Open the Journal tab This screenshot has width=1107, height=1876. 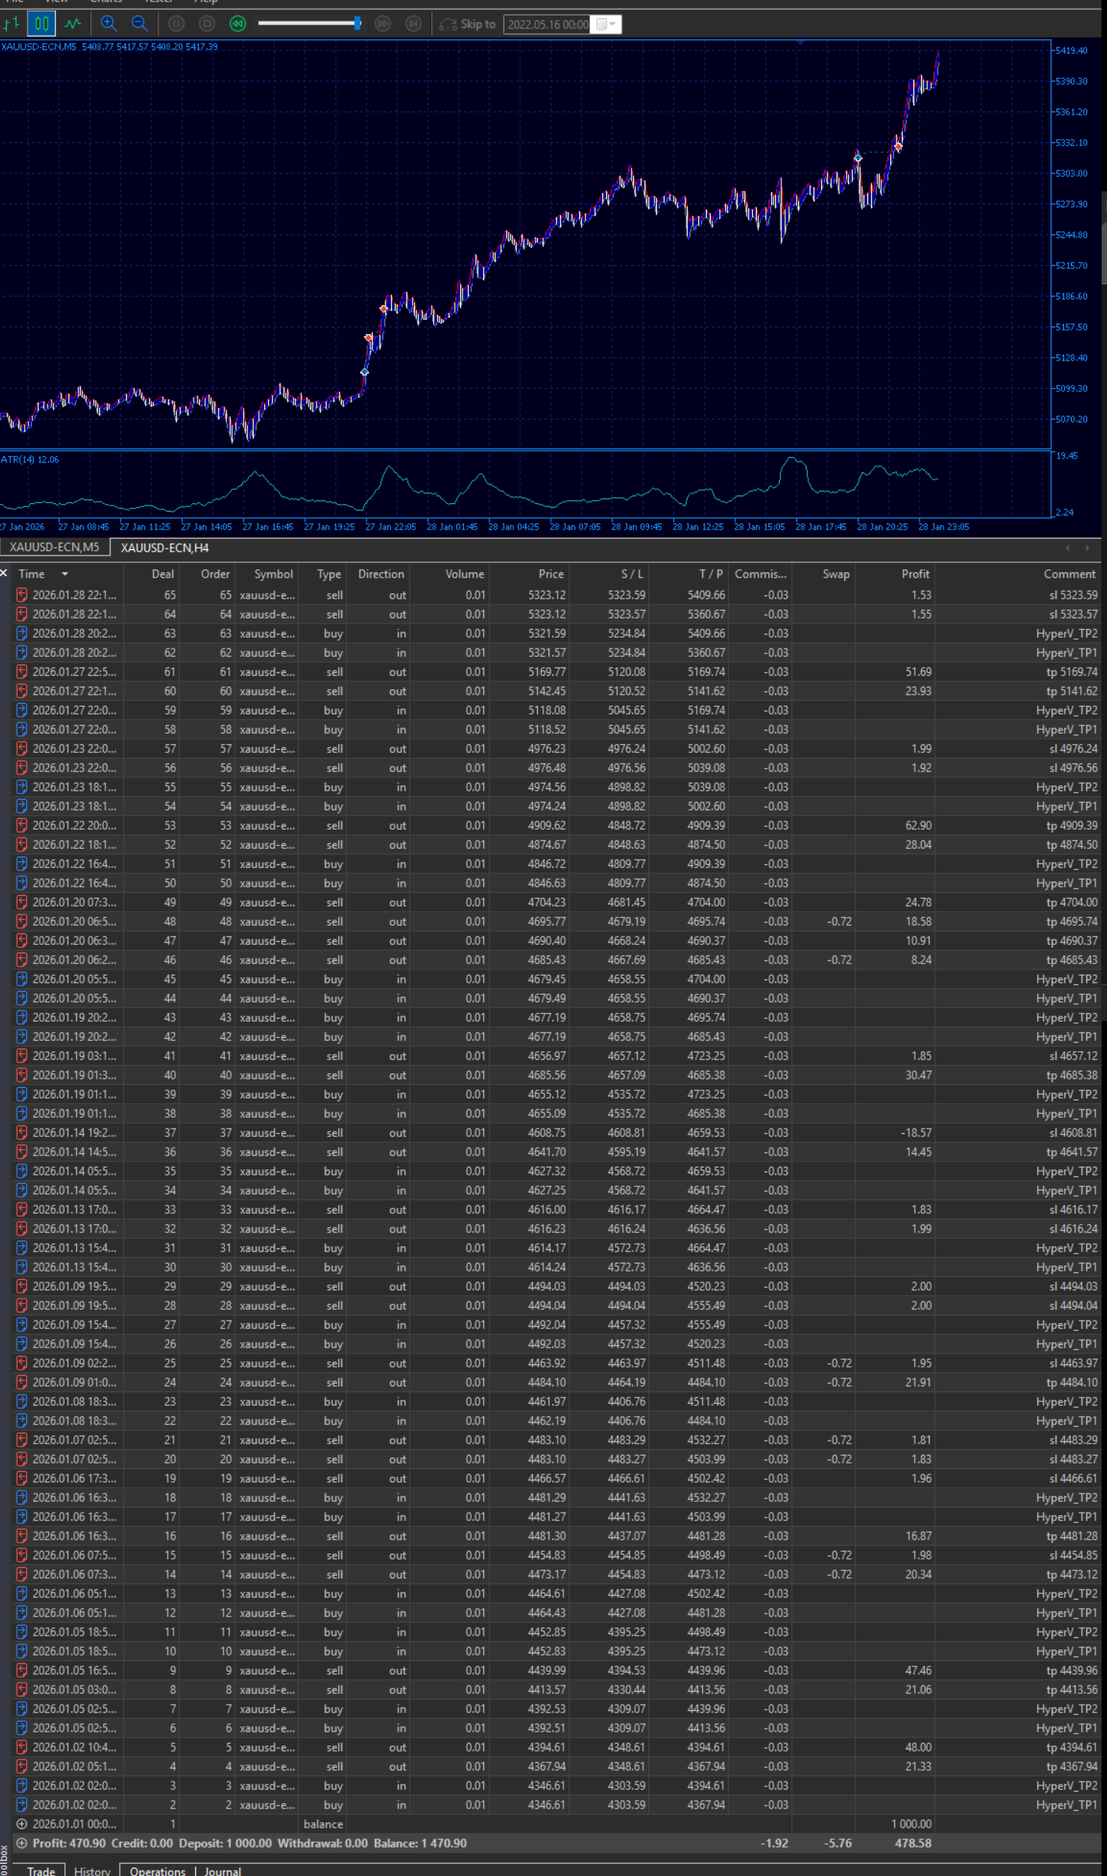point(222,1871)
